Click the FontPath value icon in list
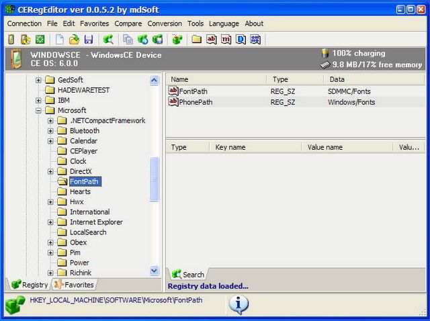 (x=173, y=91)
